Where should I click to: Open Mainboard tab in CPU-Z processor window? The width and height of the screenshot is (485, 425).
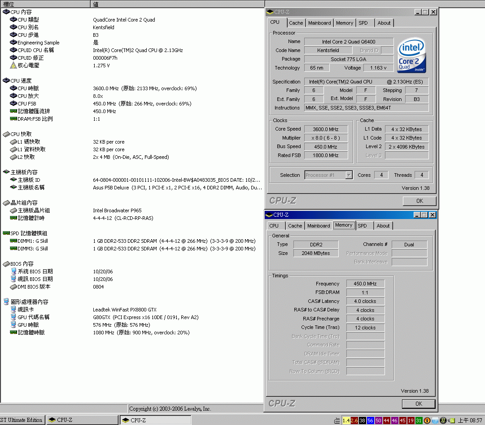pyautogui.click(x=319, y=23)
